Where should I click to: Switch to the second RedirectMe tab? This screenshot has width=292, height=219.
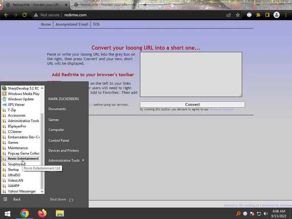[104, 5]
